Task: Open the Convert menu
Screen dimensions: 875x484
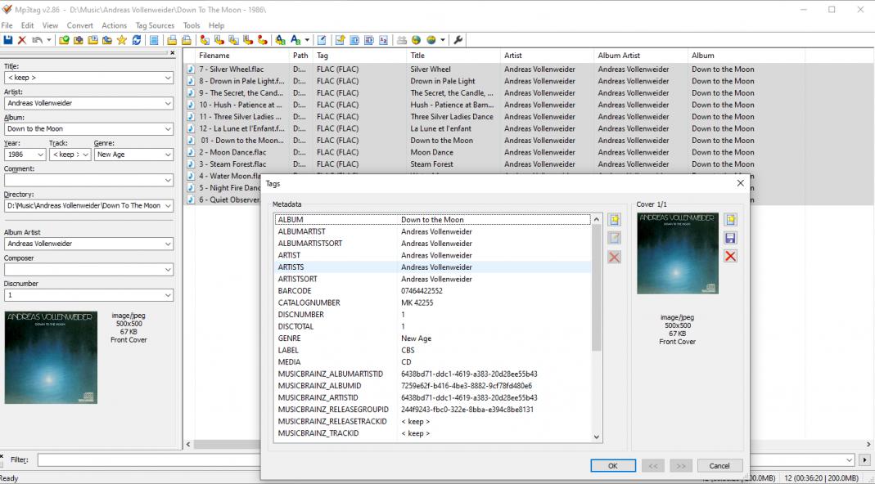Action: pyautogui.click(x=79, y=25)
